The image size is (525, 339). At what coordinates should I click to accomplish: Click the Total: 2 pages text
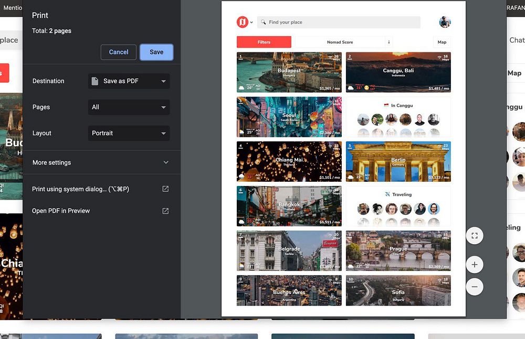tap(51, 31)
